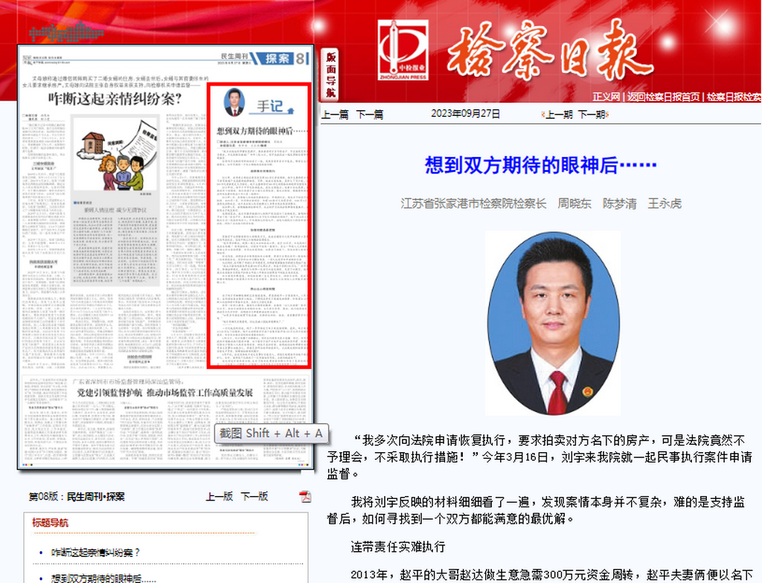Go to next article 下一篇
This screenshot has height=583, width=762.
[370, 115]
